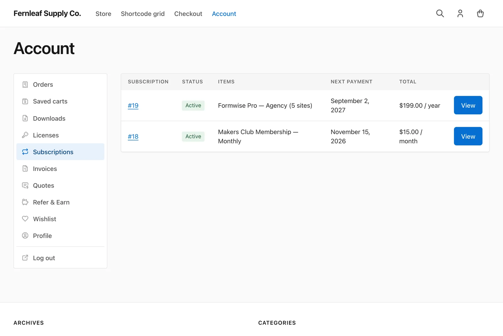The image size is (503, 336).
Task: Open the Licenses sidebar label
Action: (46, 135)
